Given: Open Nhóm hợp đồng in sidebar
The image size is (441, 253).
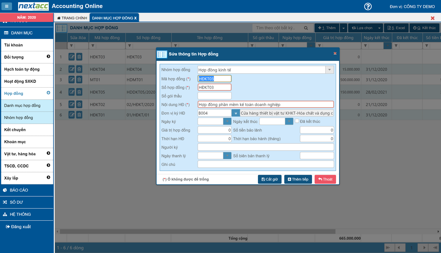Looking at the screenshot, I should point(19,118).
